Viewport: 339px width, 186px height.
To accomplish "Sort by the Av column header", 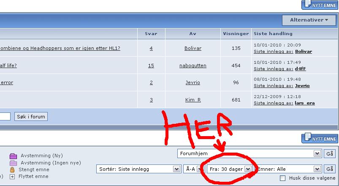I will [x=193, y=33].
